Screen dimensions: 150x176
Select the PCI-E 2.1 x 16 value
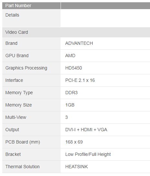tap(80, 80)
